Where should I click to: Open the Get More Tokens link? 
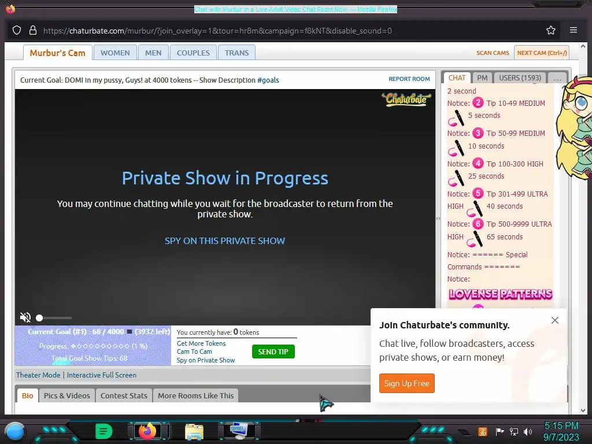[x=201, y=343]
